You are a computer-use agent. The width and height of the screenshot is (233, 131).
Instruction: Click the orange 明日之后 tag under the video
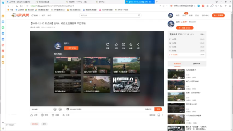pyautogui.click(x=35, y=124)
